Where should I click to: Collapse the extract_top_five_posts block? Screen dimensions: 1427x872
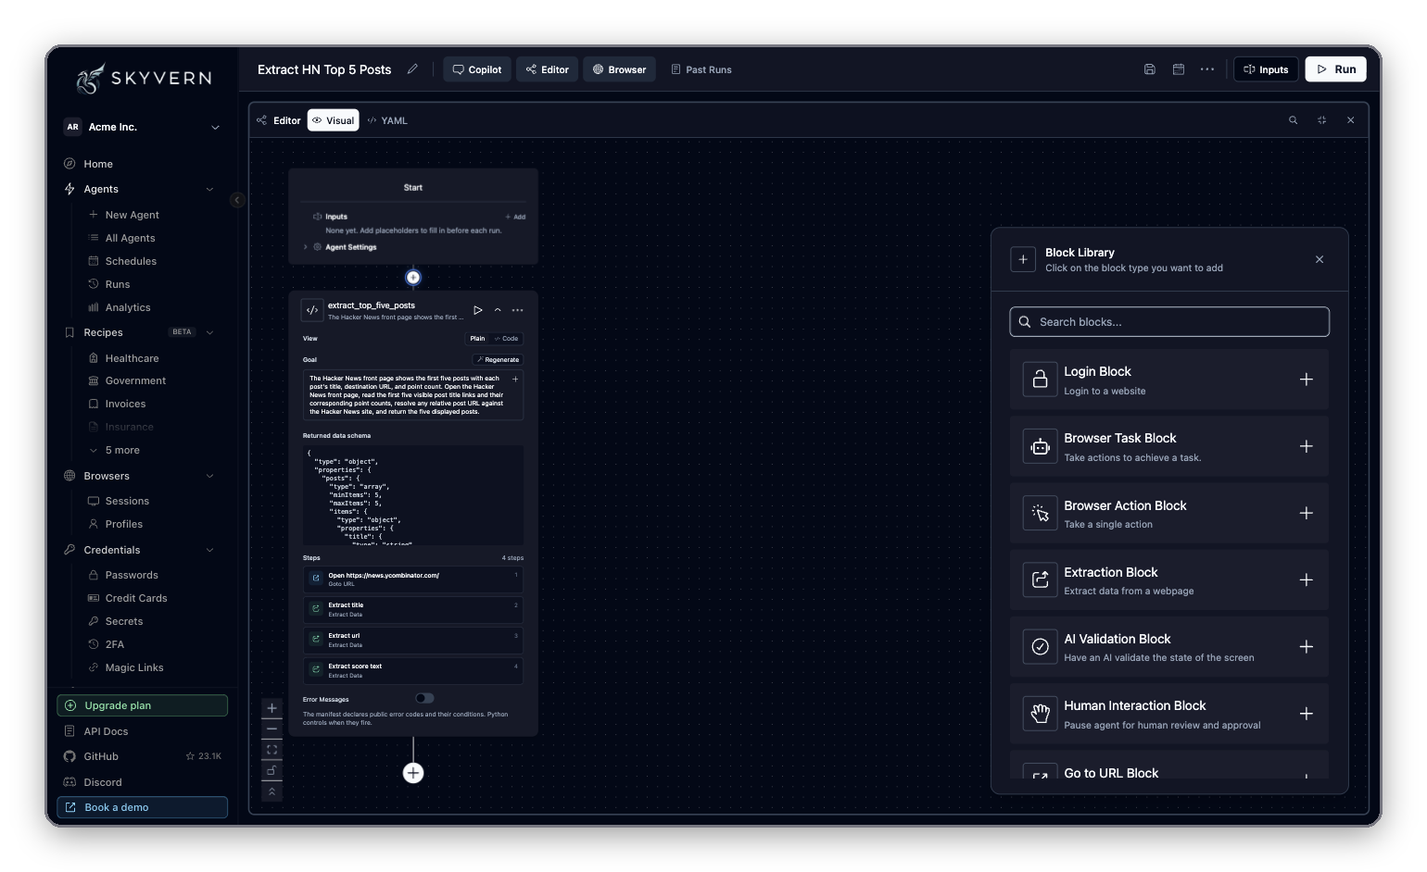pos(498,310)
